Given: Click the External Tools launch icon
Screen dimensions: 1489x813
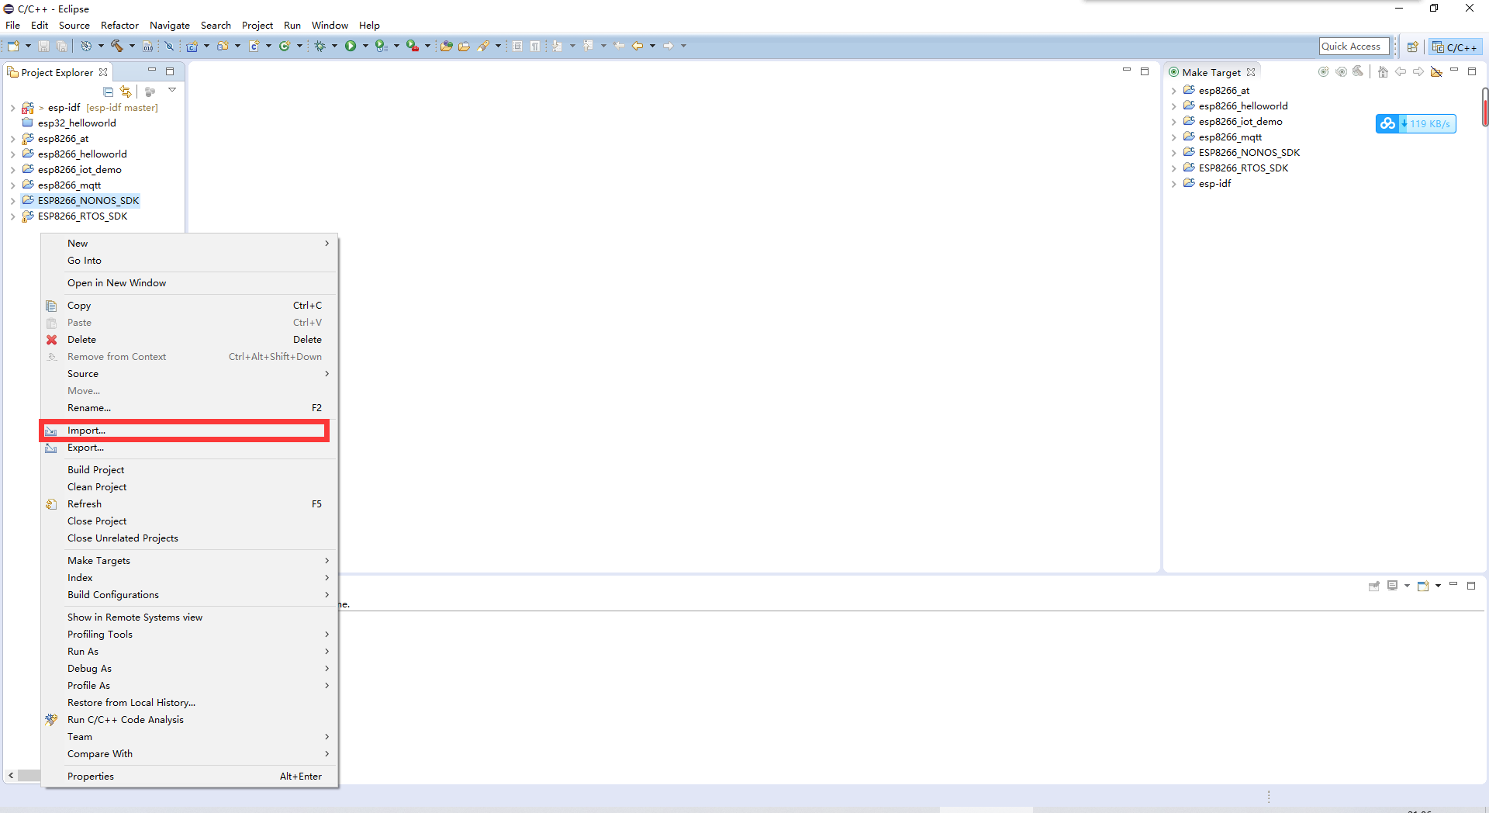Looking at the screenshot, I should click(x=413, y=47).
